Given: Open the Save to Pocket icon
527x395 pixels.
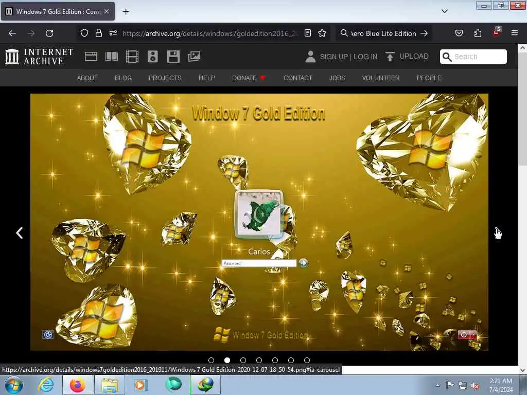Looking at the screenshot, I should [459, 33].
